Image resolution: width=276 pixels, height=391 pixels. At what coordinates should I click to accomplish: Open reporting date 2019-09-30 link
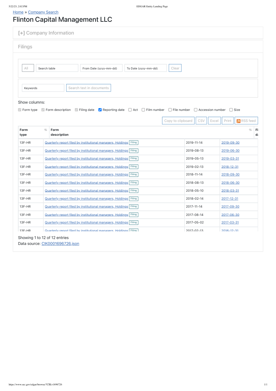[x=230, y=143]
